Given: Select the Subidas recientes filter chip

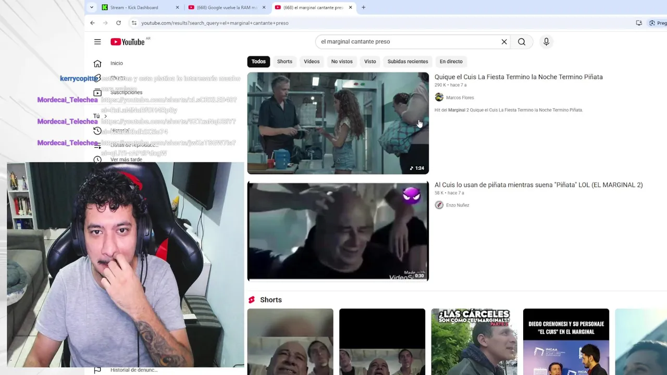Looking at the screenshot, I should [x=407, y=61].
